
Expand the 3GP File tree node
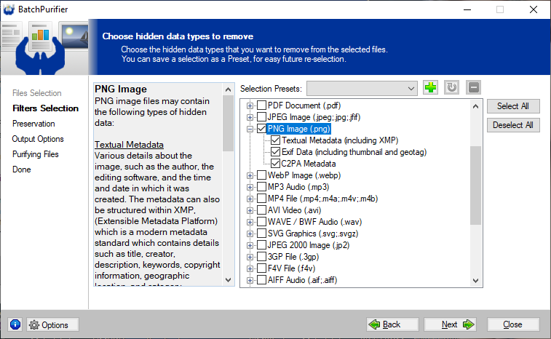tap(250, 257)
